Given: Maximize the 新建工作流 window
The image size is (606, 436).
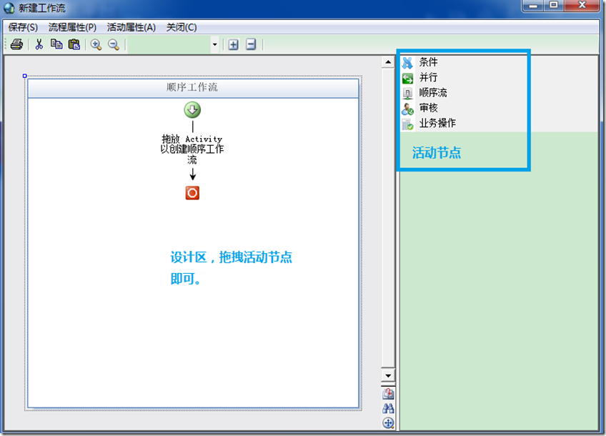Looking at the screenshot, I should pyautogui.click(x=554, y=6).
